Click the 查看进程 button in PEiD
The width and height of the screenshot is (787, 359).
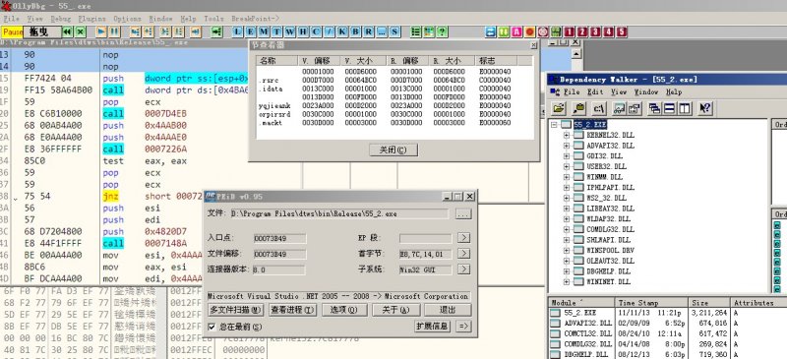tap(292, 310)
